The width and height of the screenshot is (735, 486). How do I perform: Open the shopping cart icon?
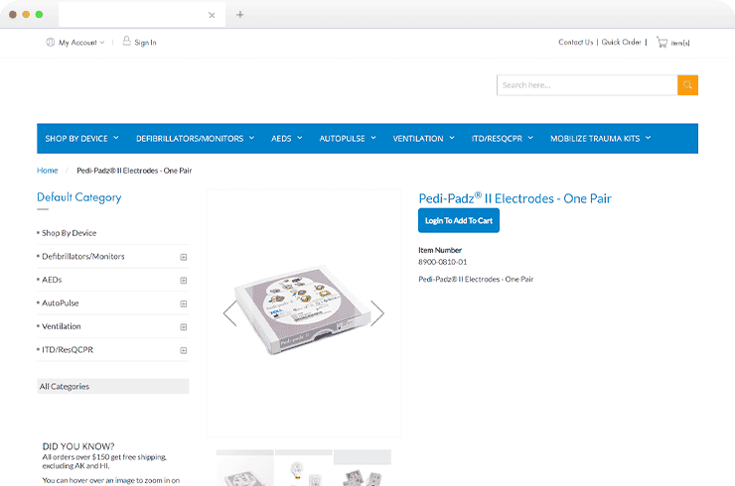661,42
